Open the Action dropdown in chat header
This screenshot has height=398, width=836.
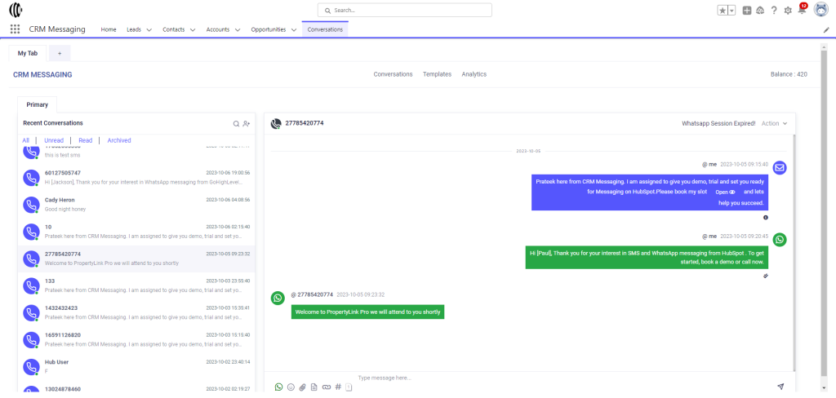pos(774,124)
